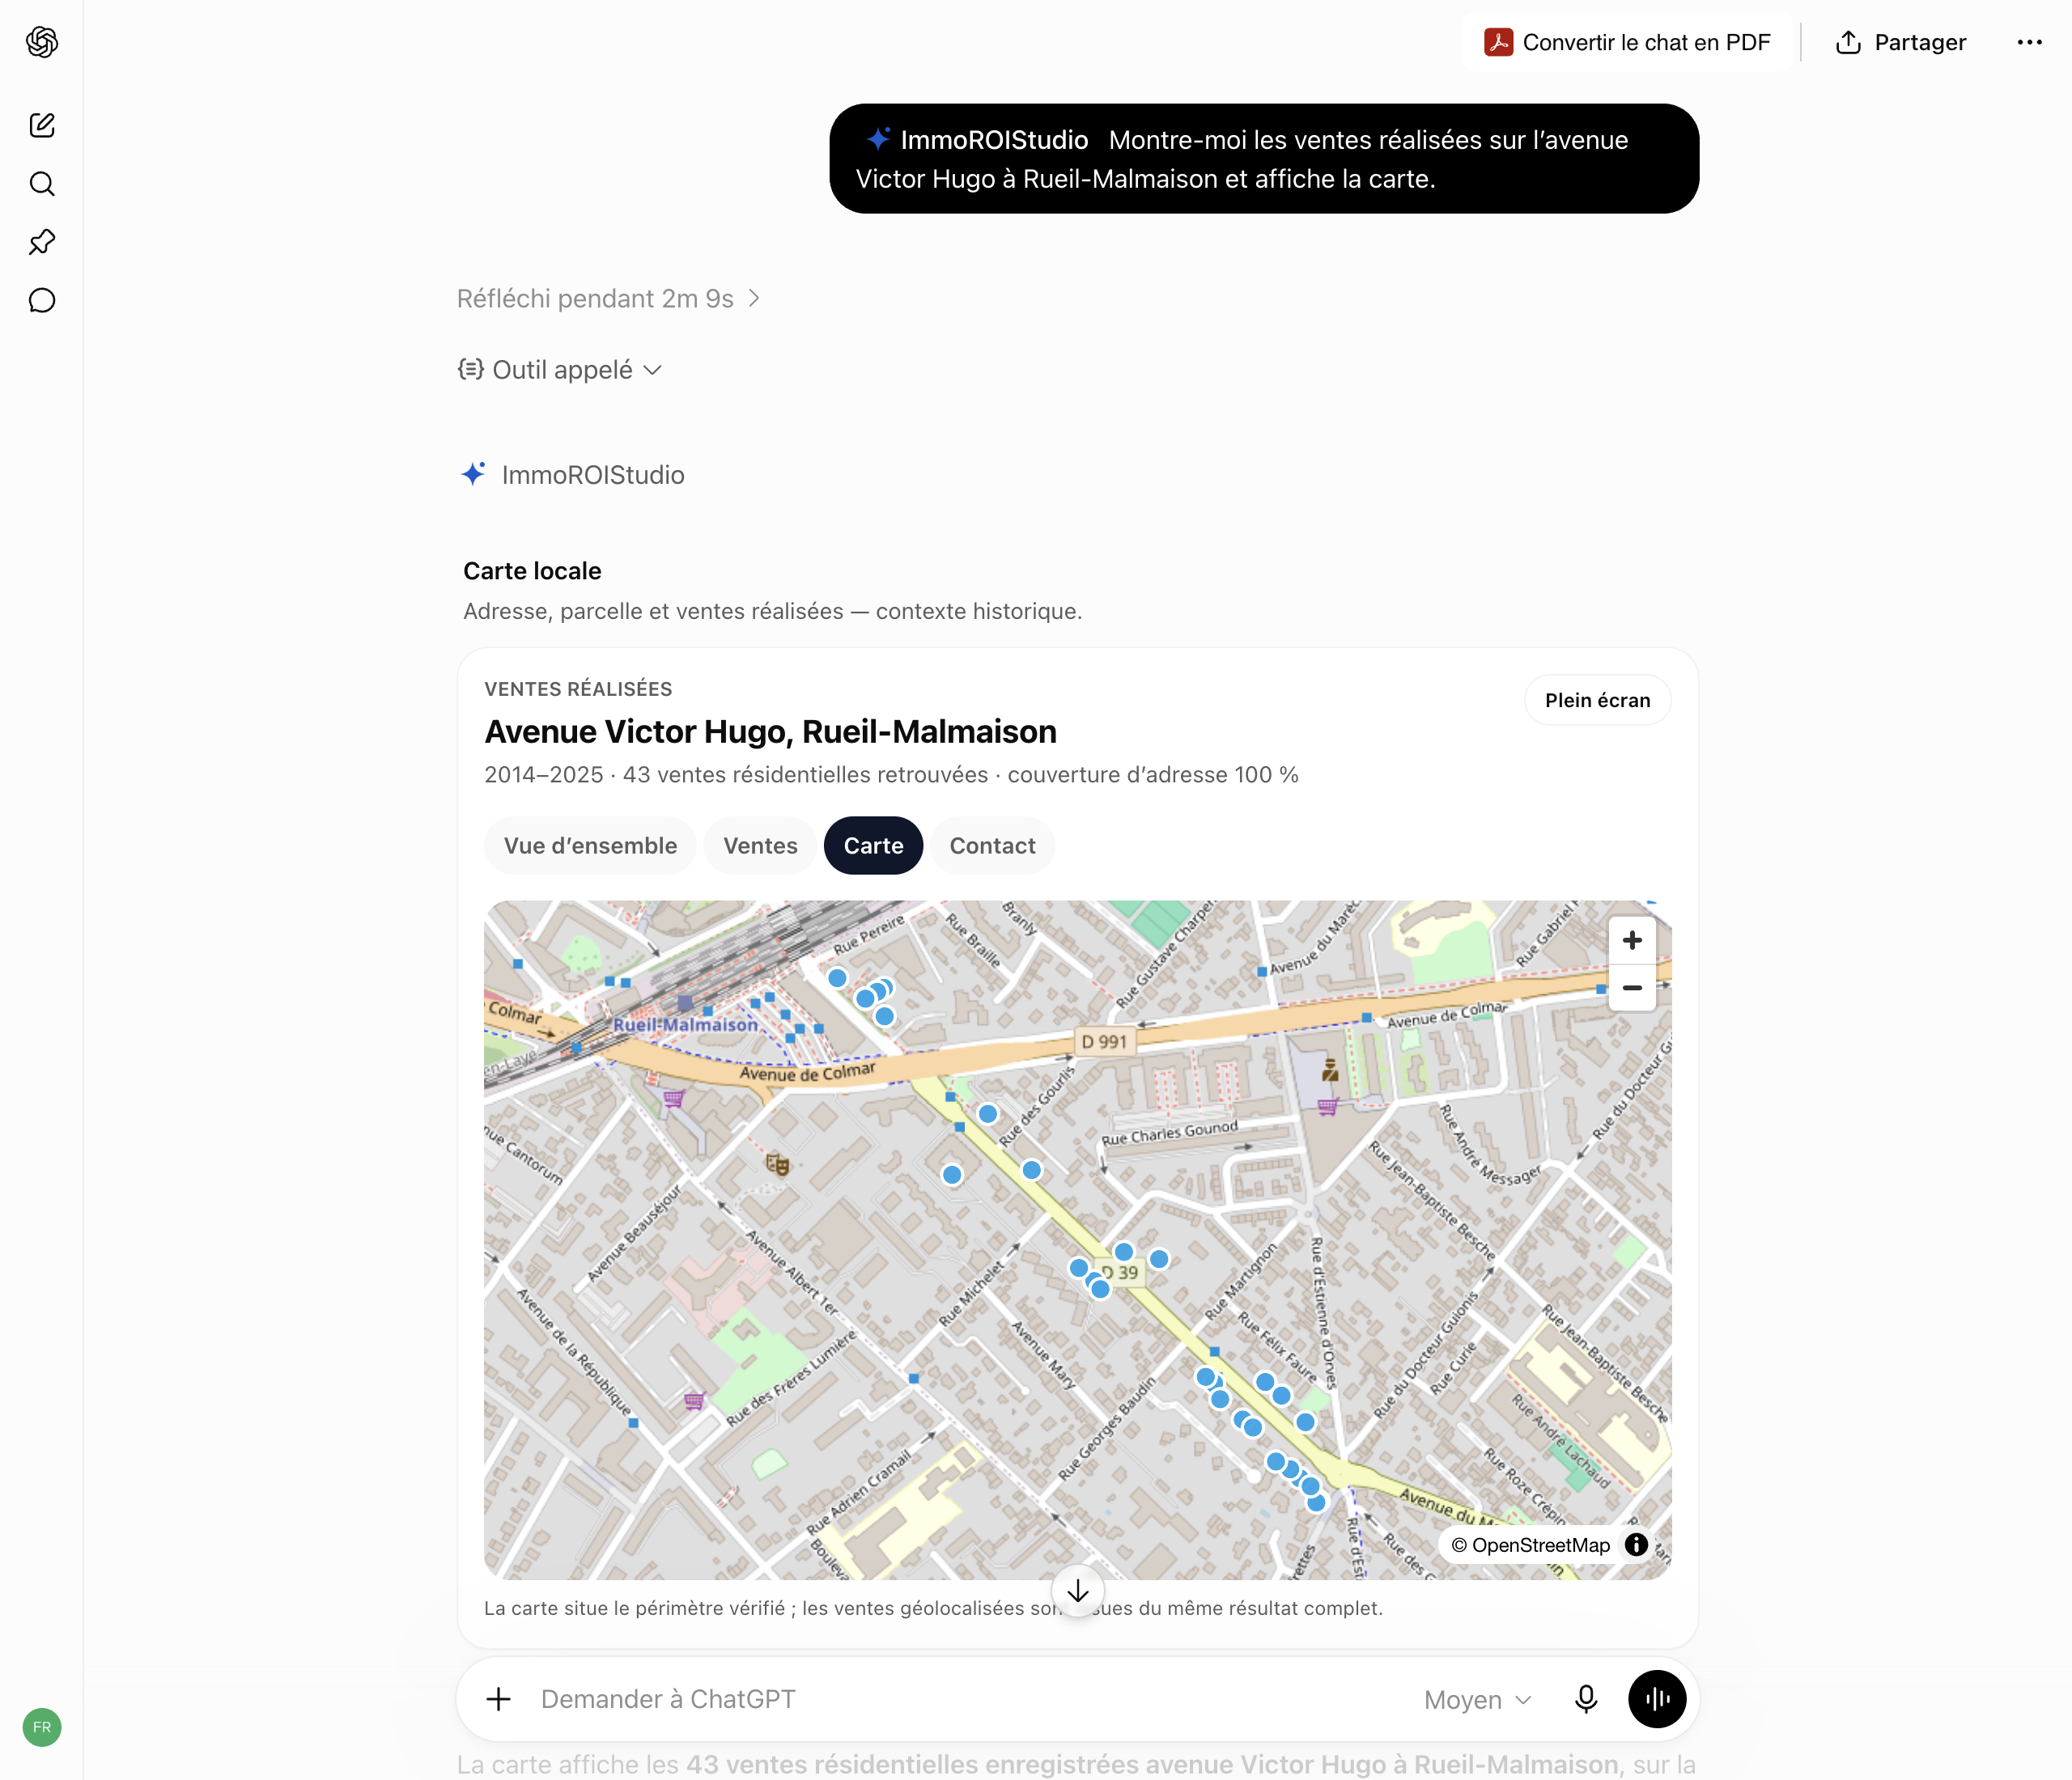2072x1780 pixels.
Task: Open the FR user profile avatar
Action: coord(42,1727)
